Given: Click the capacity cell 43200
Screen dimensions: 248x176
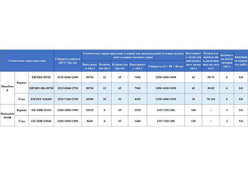Looking at the screenshot, I should click(90, 99).
